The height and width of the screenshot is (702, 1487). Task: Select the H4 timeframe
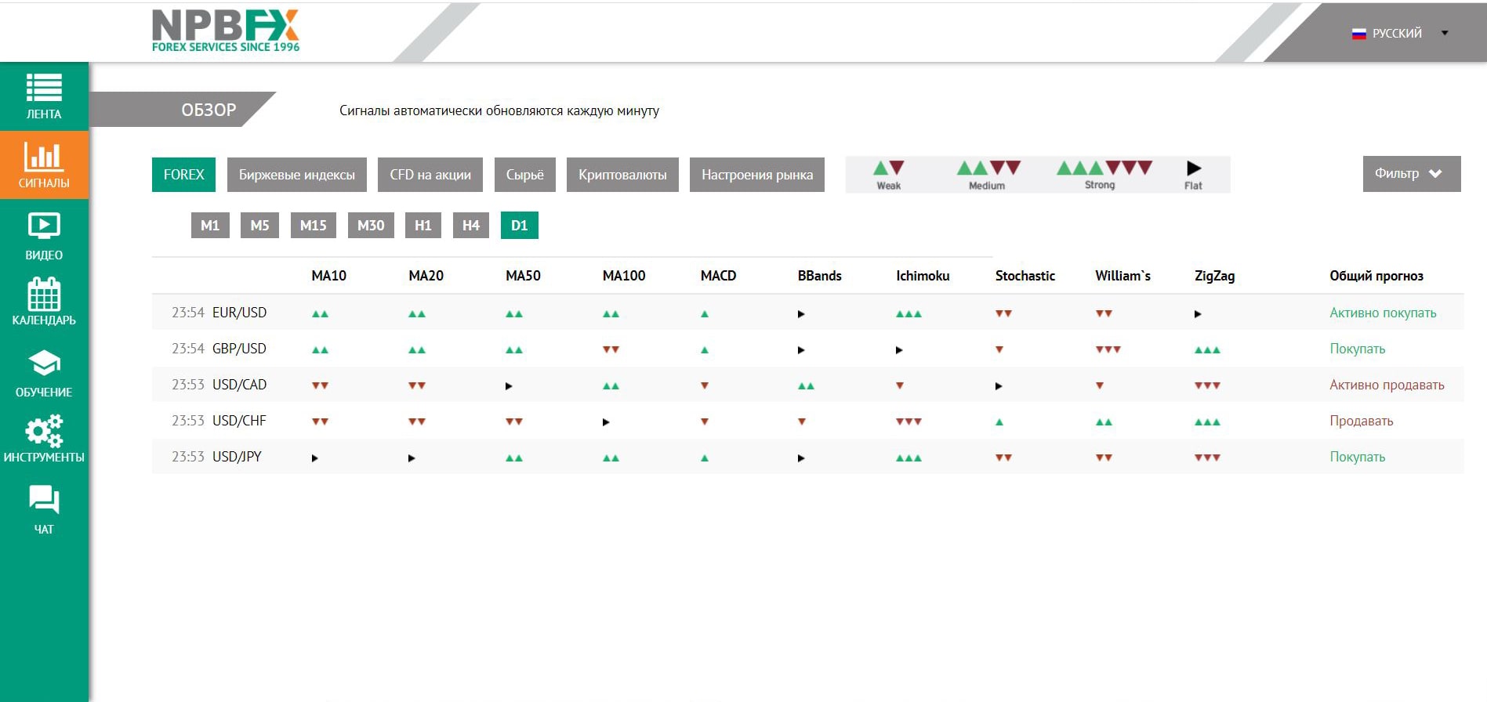tap(471, 225)
